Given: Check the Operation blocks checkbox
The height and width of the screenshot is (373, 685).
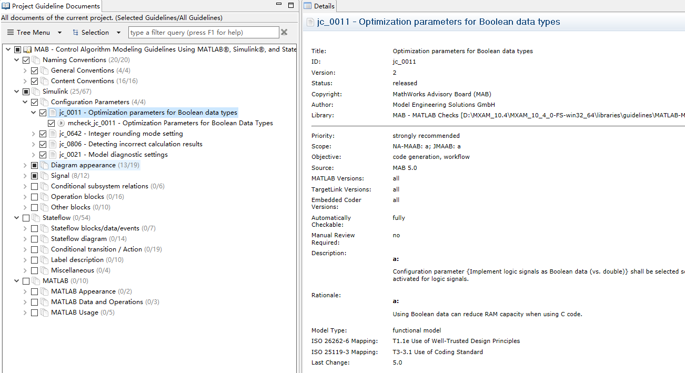Looking at the screenshot, I should [35, 197].
